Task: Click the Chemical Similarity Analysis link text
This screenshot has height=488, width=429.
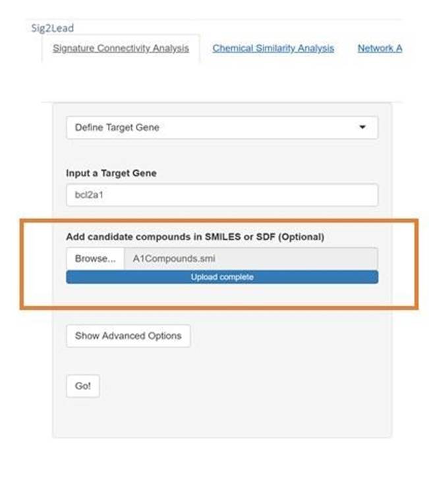Action: [x=273, y=48]
